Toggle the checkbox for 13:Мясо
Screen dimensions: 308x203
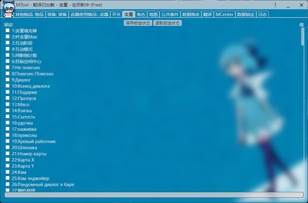[7, 105]
